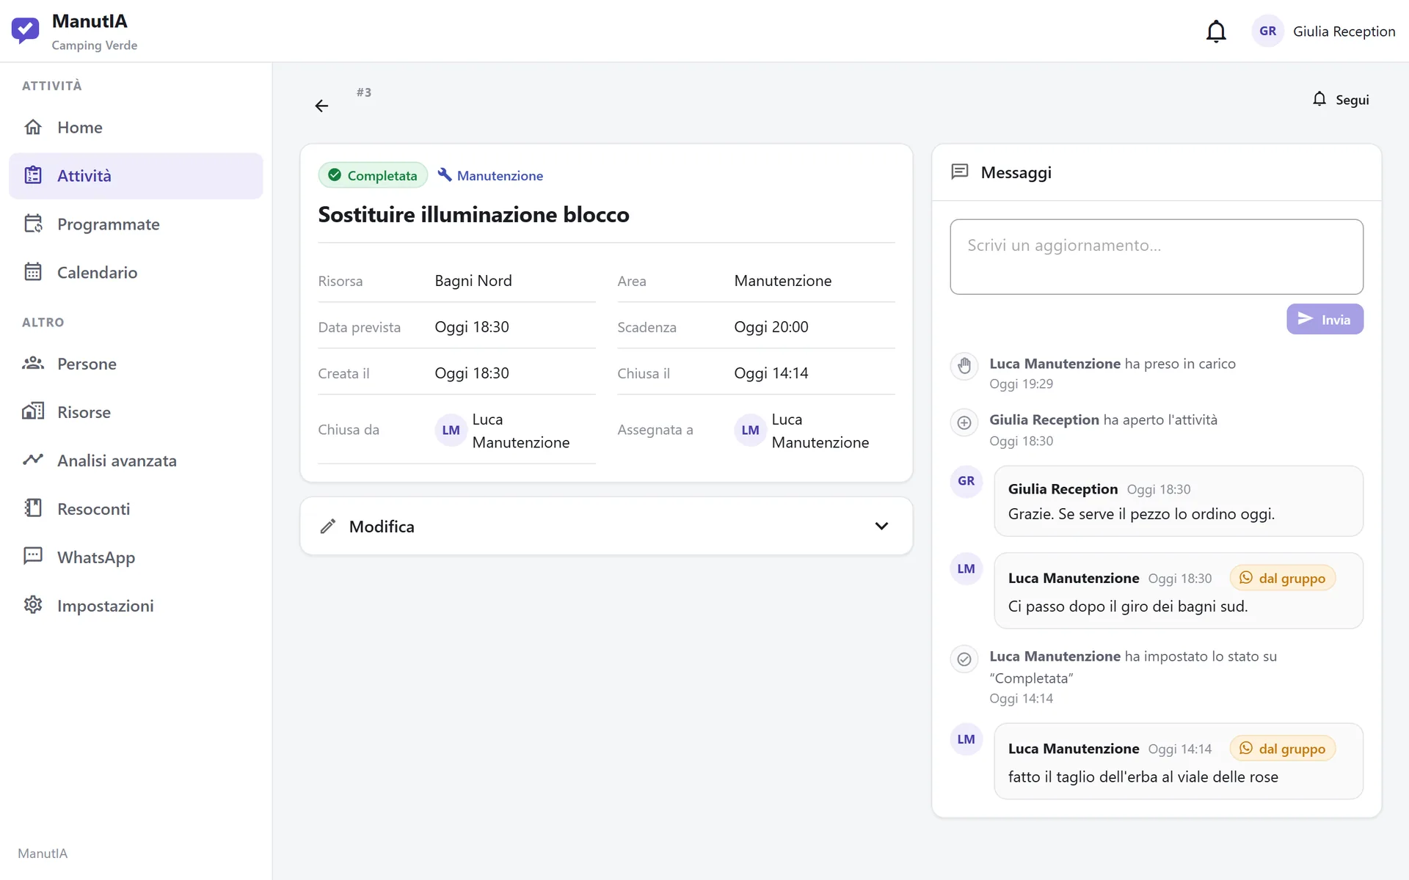This screenshot has height=880, width=1409.
Task: Click the Resoconti notebook icon
Action: pos(33,508)
